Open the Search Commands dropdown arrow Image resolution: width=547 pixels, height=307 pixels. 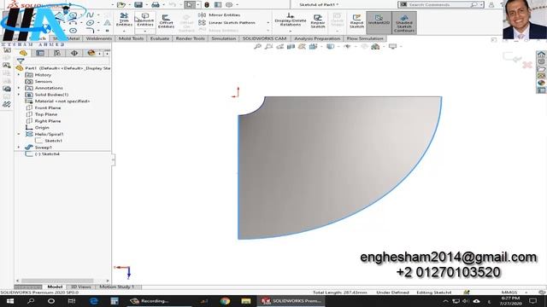[481, 5]
